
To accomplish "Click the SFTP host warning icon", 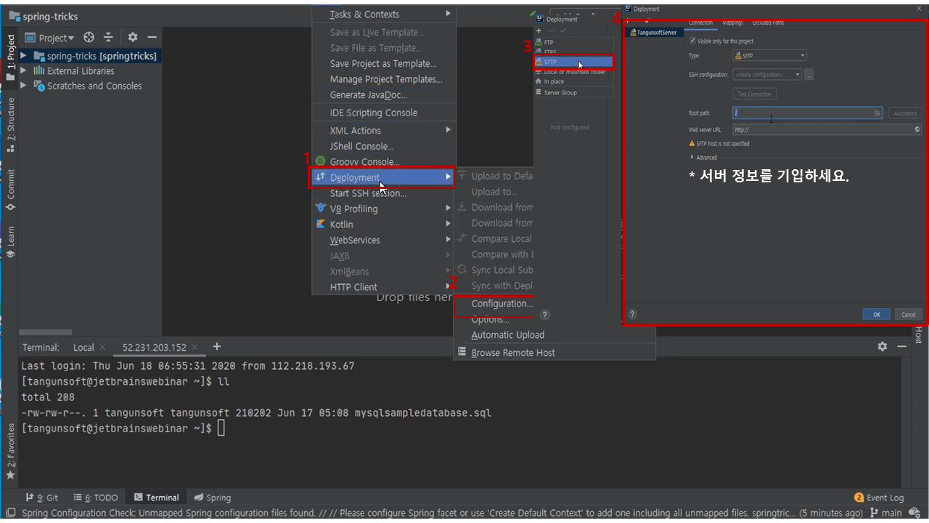I will click(x=692, y=144).
